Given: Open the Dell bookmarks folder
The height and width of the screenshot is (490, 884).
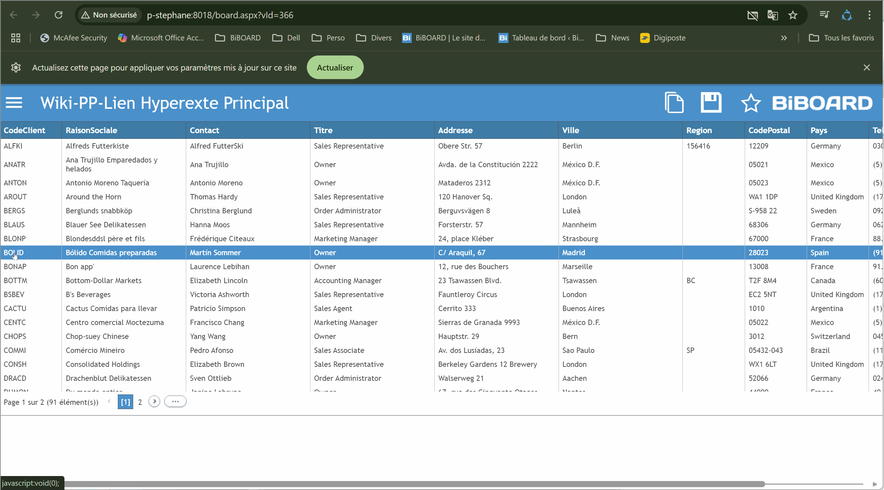Looking at the screenshot, I should (286, 38).
